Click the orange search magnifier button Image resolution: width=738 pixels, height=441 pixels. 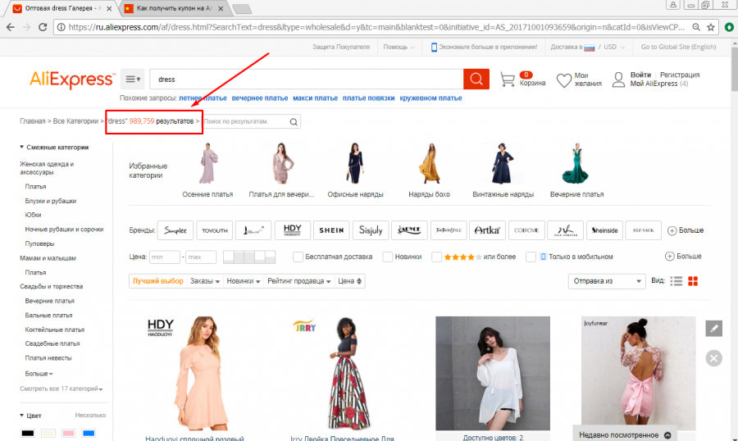(x=476, y=80)
